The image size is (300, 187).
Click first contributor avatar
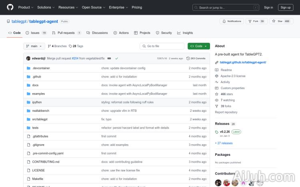(x=218, y=183)
